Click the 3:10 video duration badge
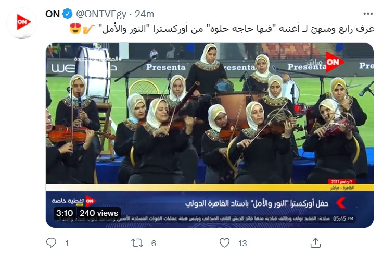 tap(65, 213)
